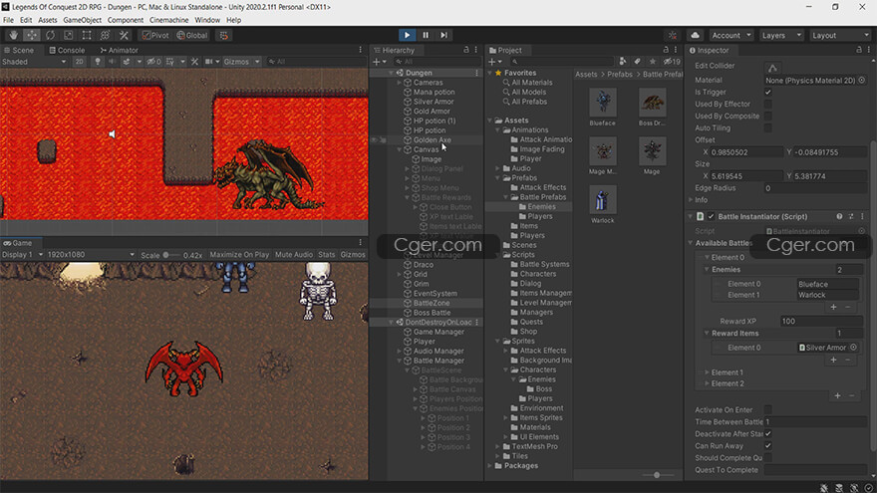Switch to the Animator tab
This screenshot has height=493, width=877.
[x=119, y=50]
